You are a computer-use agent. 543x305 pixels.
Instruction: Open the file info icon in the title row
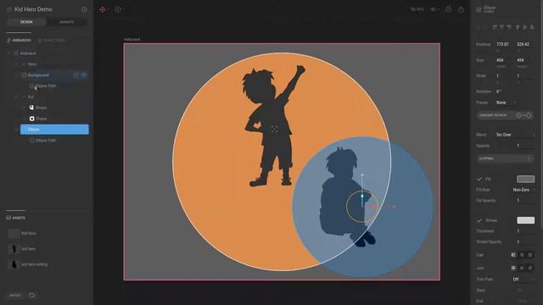(x=84, y=9)
